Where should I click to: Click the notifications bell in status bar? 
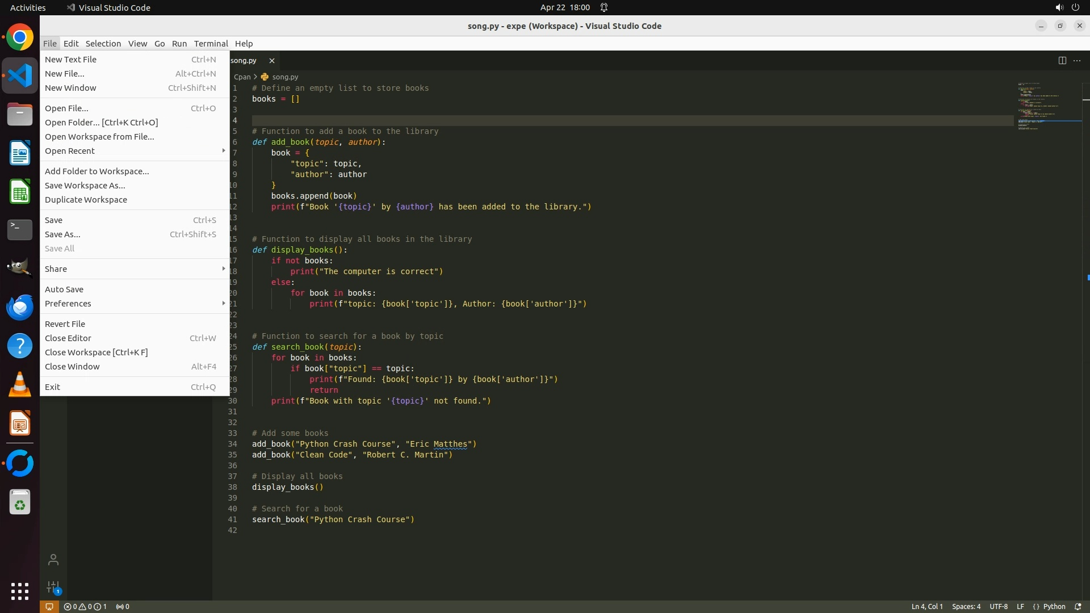[1078, 606]
